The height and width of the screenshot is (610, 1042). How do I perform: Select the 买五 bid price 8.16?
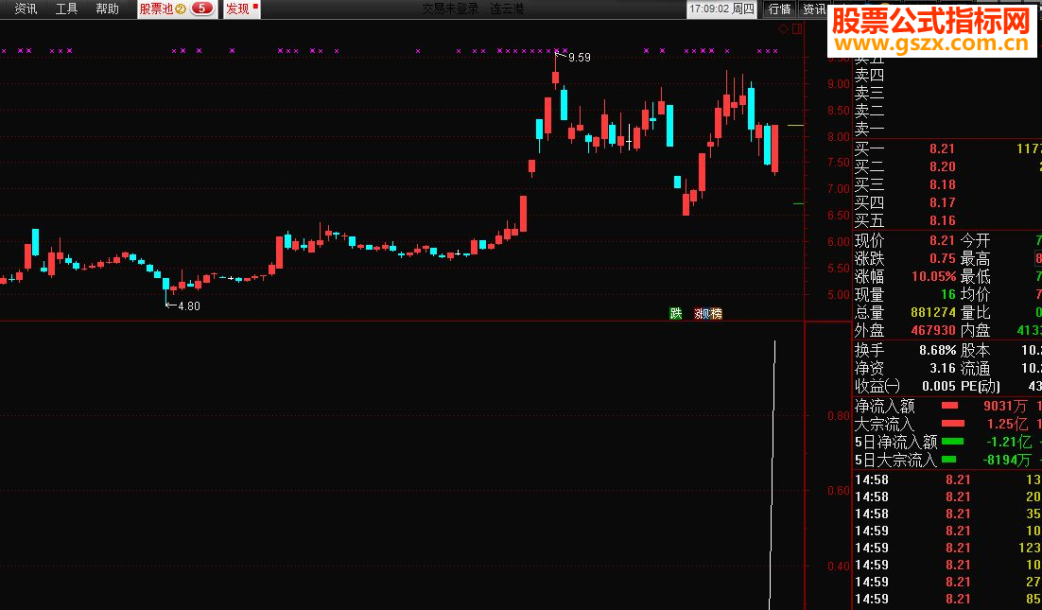click(x=943, y=220)
